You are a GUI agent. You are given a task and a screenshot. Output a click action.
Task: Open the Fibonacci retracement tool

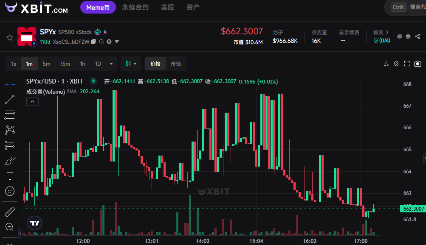pyautogui.click(x=10, y=115)
